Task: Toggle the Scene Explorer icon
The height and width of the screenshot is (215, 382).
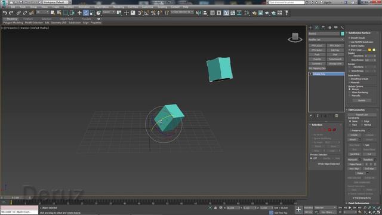Action: (x=212, y=13)
